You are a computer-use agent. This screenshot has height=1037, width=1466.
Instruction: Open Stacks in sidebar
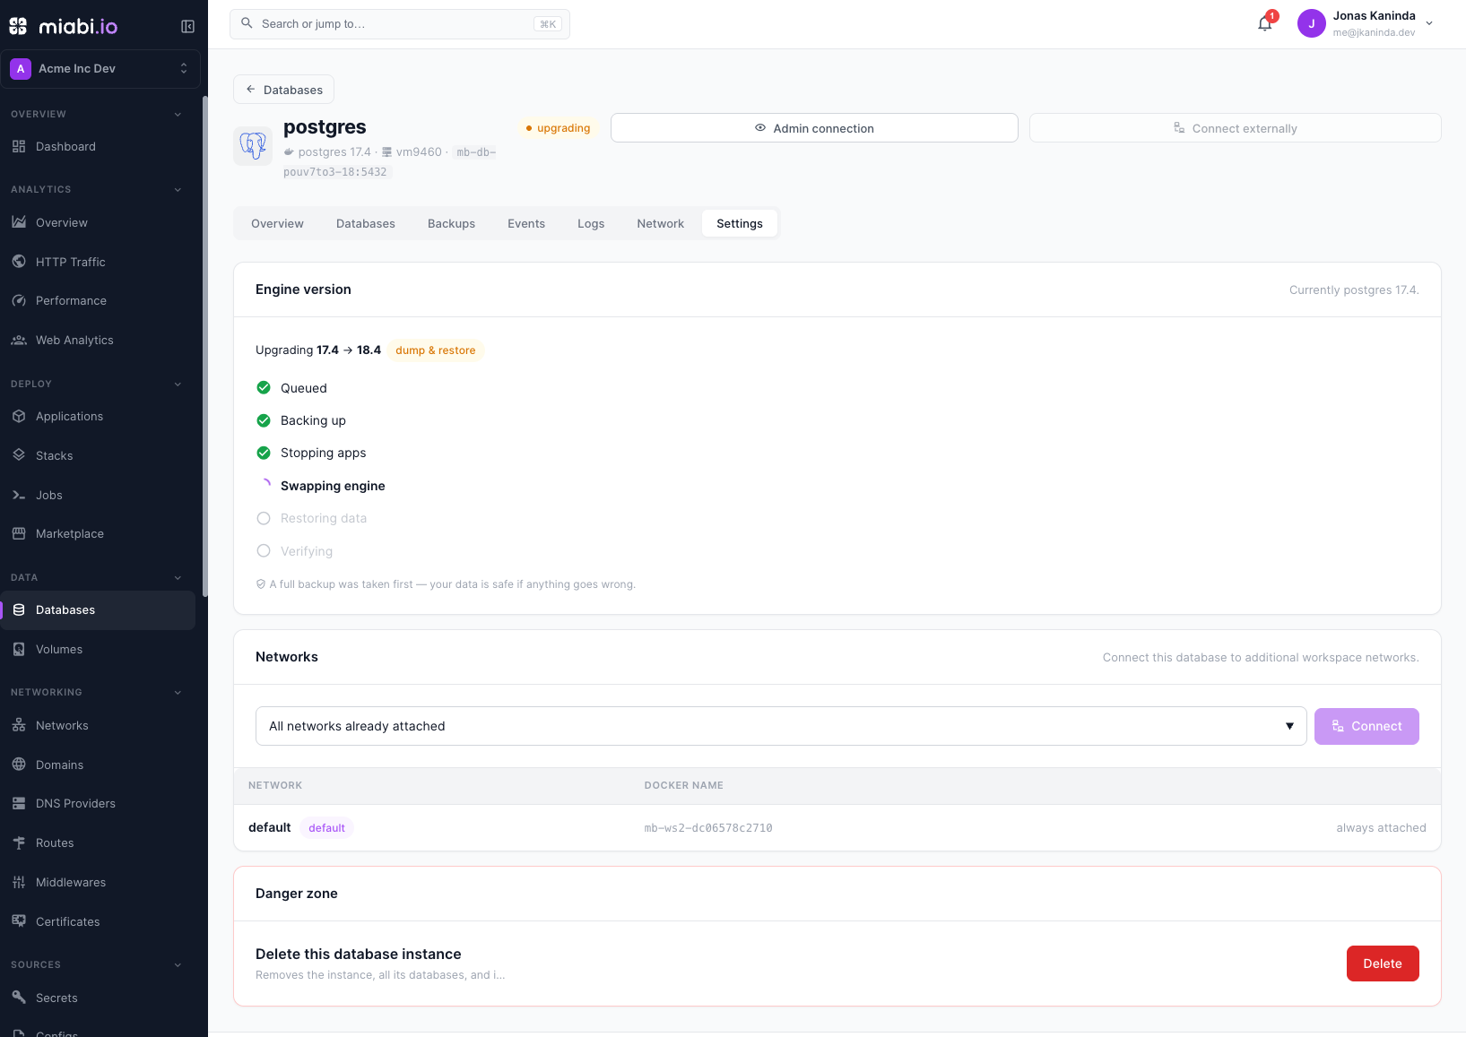98,455
